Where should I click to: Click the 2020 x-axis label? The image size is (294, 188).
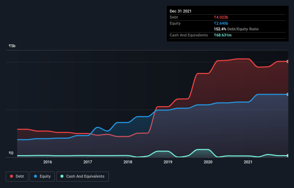pos(208,162)
